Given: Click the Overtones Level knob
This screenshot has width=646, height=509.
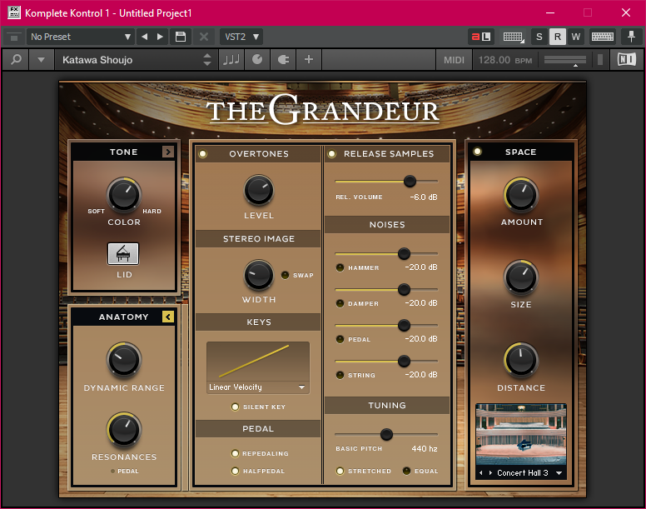Looking at the screenshot, I should (x=259, y=190).
